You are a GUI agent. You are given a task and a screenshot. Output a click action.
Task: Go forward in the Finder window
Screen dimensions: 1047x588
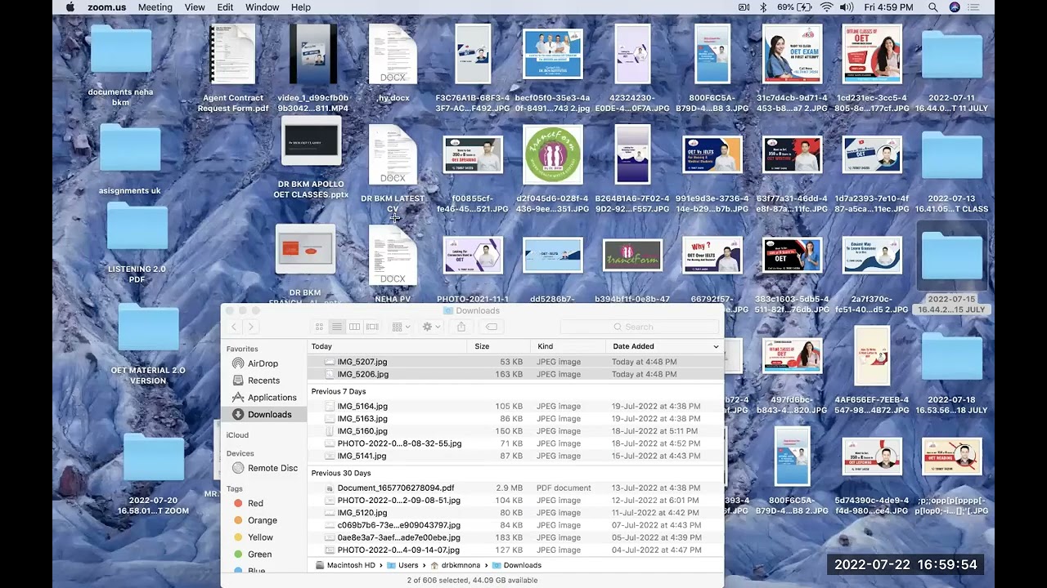tap(251, 327)
